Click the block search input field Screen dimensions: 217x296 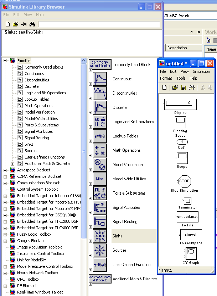[99, 24]
